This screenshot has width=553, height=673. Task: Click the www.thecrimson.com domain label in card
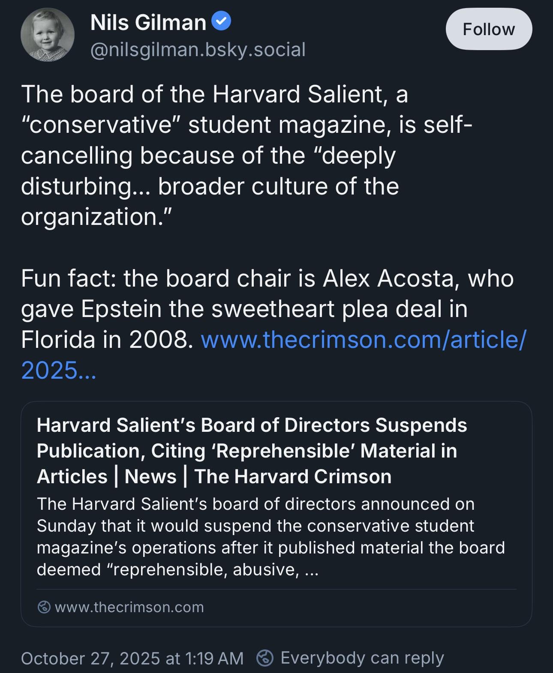129,607
